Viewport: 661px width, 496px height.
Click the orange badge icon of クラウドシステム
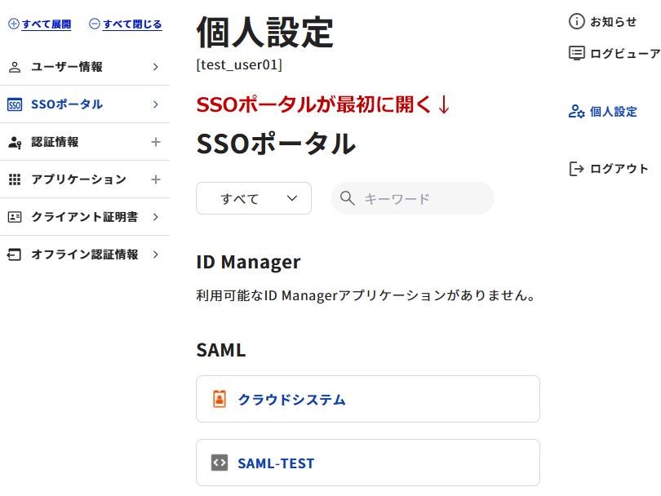[220, 399]
